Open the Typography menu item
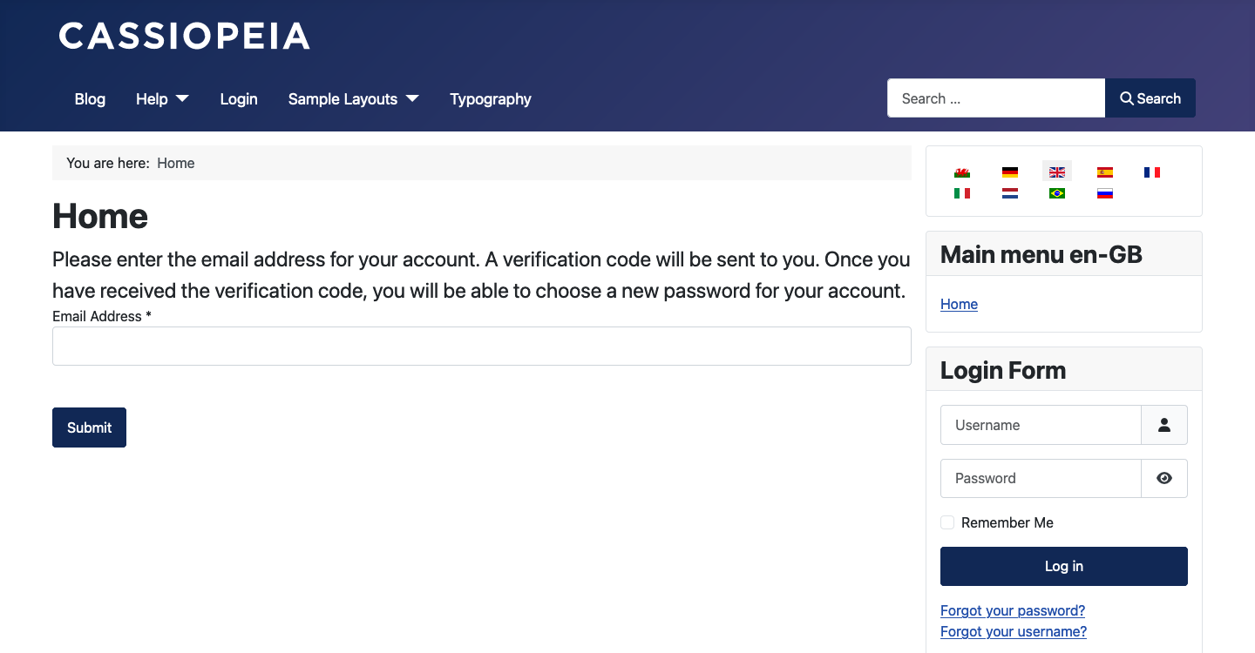Image resolution: width=1255 pixels, height=653 pixels. click(x=490, y=98)
